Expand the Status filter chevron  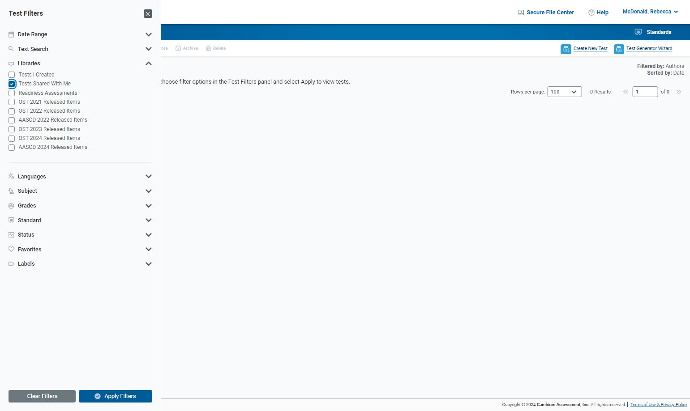(149, 235)
